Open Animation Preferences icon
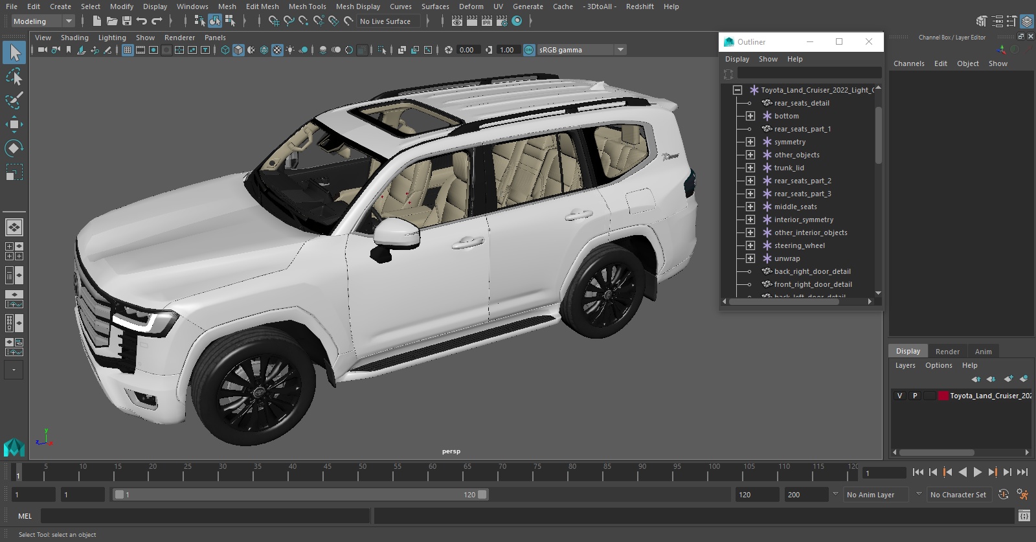1036x542 pixels. [1023, 495]
